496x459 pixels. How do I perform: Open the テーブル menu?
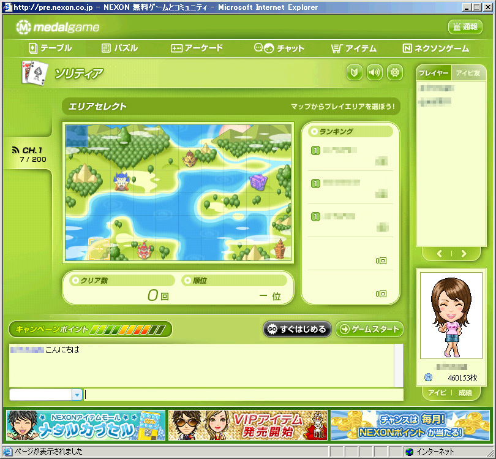[50, 48]
